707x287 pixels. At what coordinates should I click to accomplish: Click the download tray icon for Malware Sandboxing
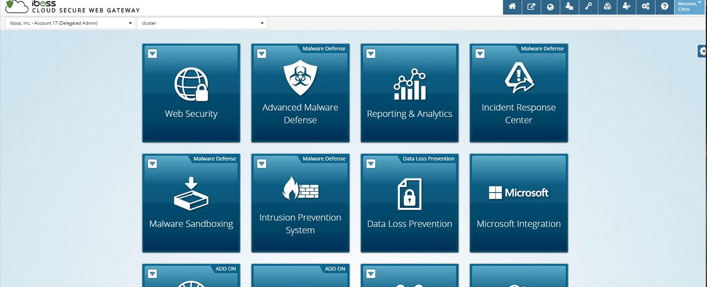click(x=191, y=194)
